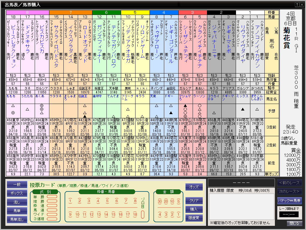
Task: Open owner link 遠州守
Action: 97,96
